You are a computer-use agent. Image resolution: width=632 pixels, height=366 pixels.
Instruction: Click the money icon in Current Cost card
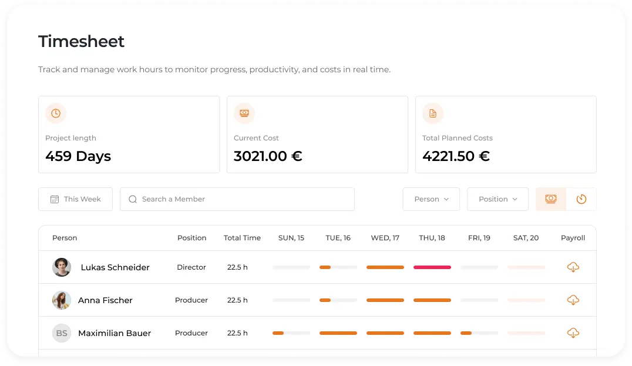tap(244, 113)
